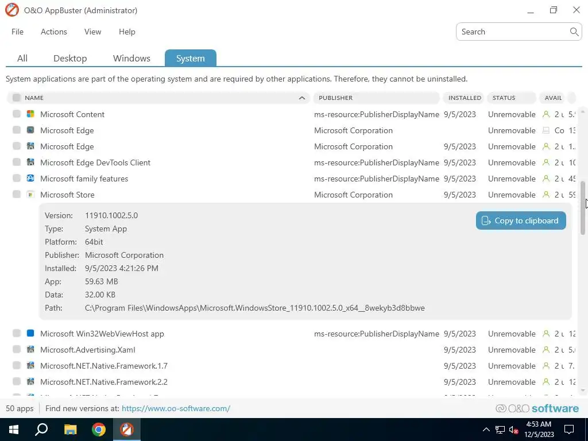
Task: Open the Help menu
Action: click(127, 32)
